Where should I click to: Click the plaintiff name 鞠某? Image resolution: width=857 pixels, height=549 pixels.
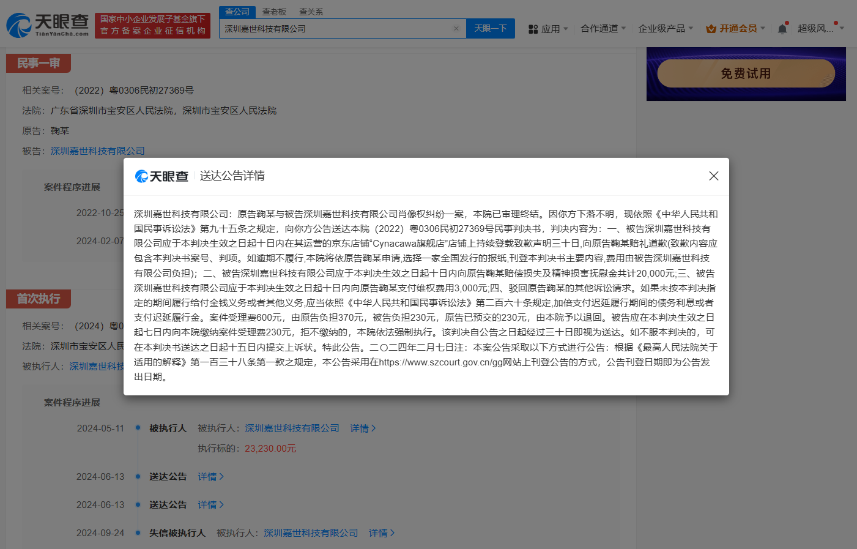point(60,131)
